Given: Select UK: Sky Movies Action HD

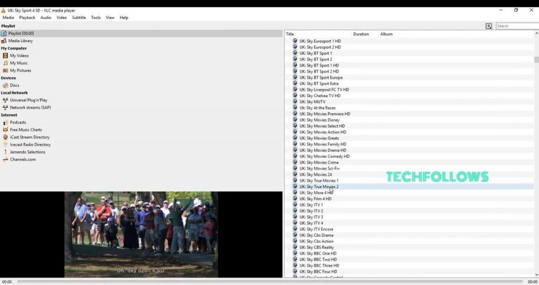Looking at the screenshot, I should [323, 132].
